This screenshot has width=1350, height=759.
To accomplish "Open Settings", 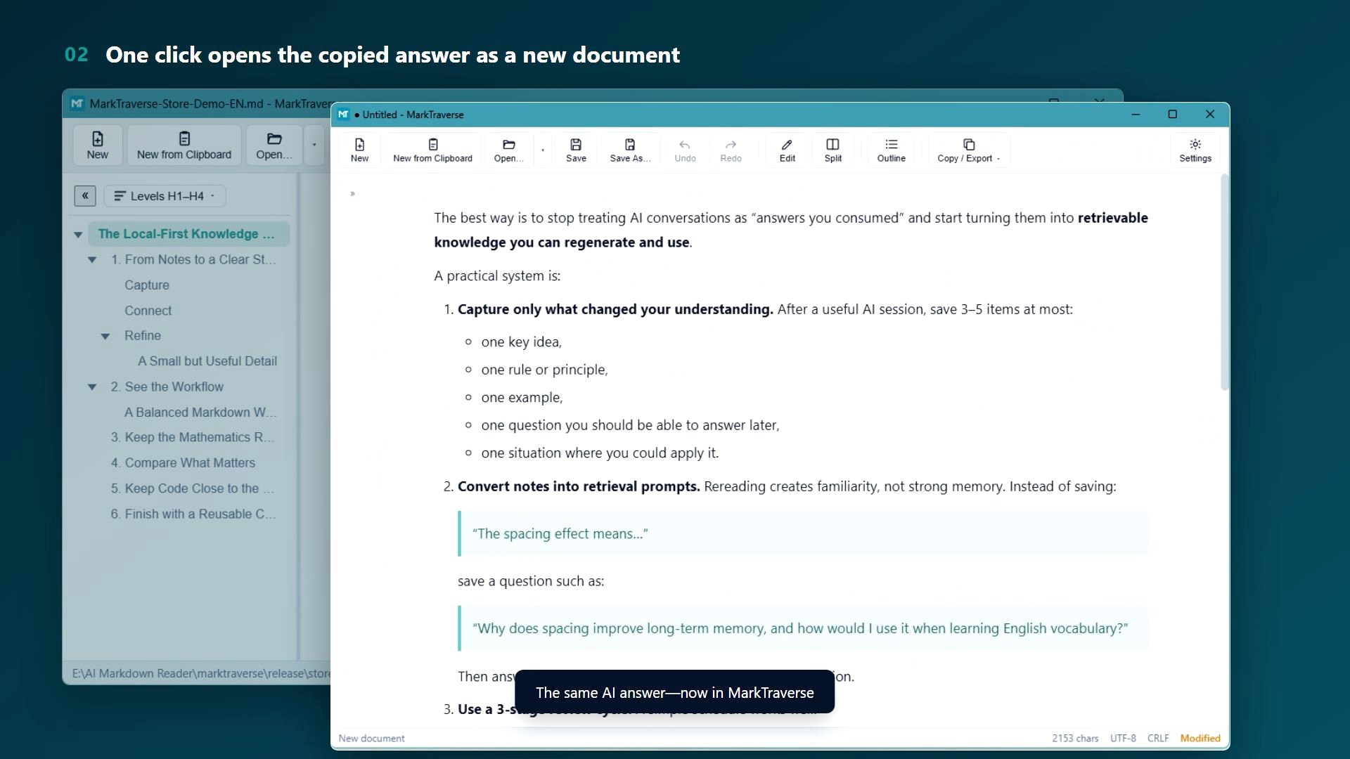I will (1195, 150).
